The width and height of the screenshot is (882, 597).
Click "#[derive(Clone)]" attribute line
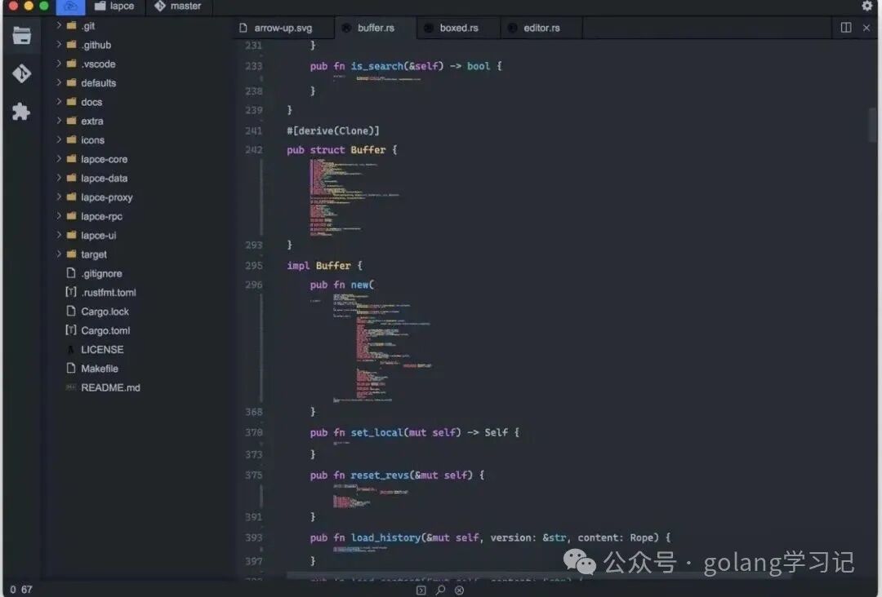[333, 130]
